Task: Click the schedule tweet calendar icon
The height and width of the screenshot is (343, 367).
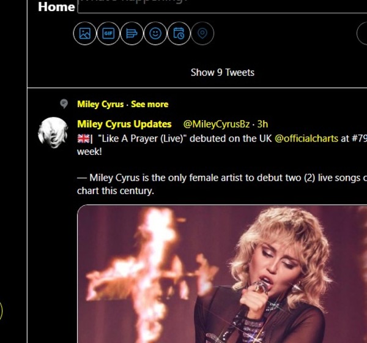Action: (179, 34)
